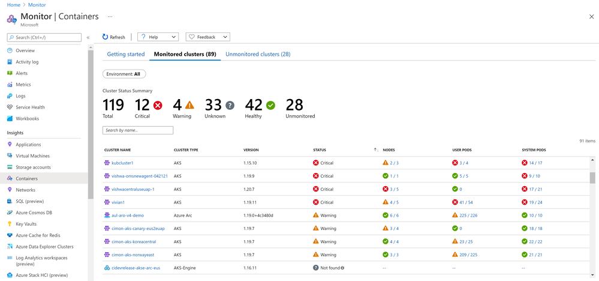Image resolution: width=599 pixels, height=281 pixels.
Task: Click Azure Data Explorer Clusters icon
Action: coord(10,247)
